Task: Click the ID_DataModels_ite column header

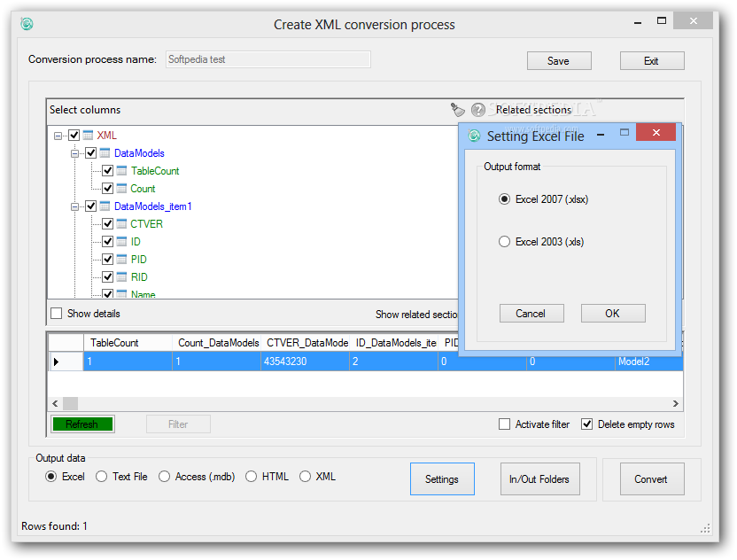Action: click(x=393, y=343)
